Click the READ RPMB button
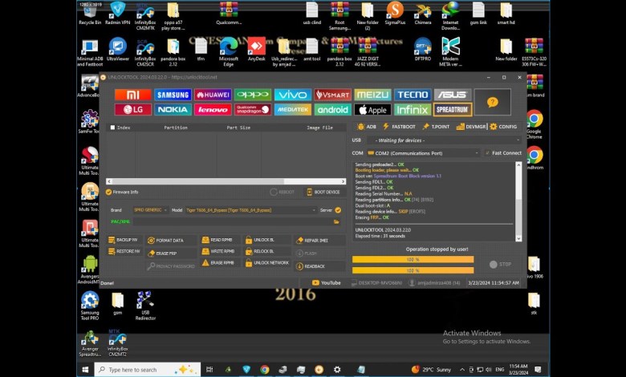 (x=221, y=240)
